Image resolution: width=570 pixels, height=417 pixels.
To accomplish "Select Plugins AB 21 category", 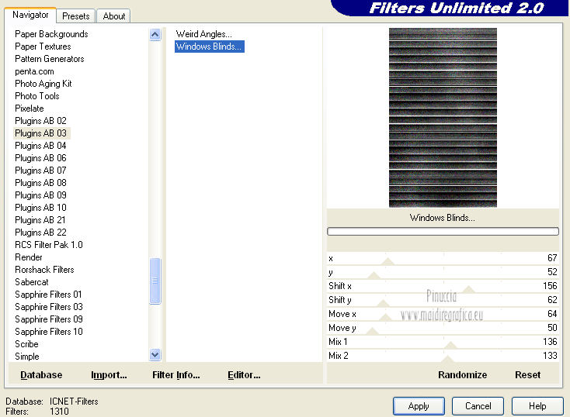I will tap(40, 220).
